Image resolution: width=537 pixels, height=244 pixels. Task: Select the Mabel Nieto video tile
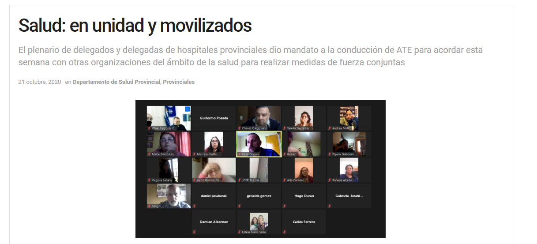point(169,144)
